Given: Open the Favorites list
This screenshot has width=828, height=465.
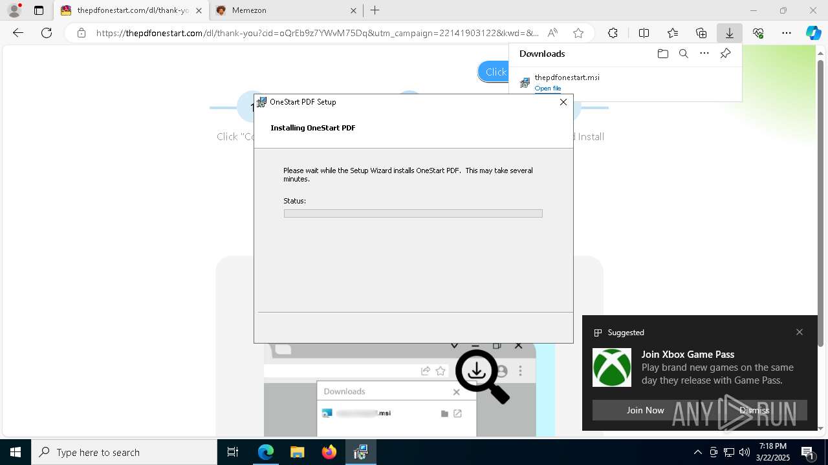Looking at the screenshot, I should pos(673,33).
